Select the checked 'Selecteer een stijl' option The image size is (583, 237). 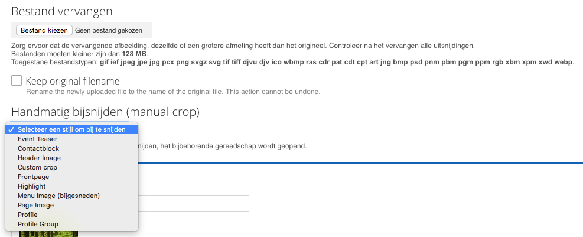tap(71, 129)
